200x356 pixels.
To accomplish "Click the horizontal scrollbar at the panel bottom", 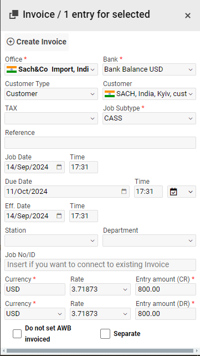I will click(x=100, y=351).
